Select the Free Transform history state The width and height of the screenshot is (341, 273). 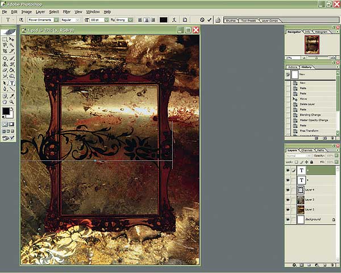coord(311,131)
